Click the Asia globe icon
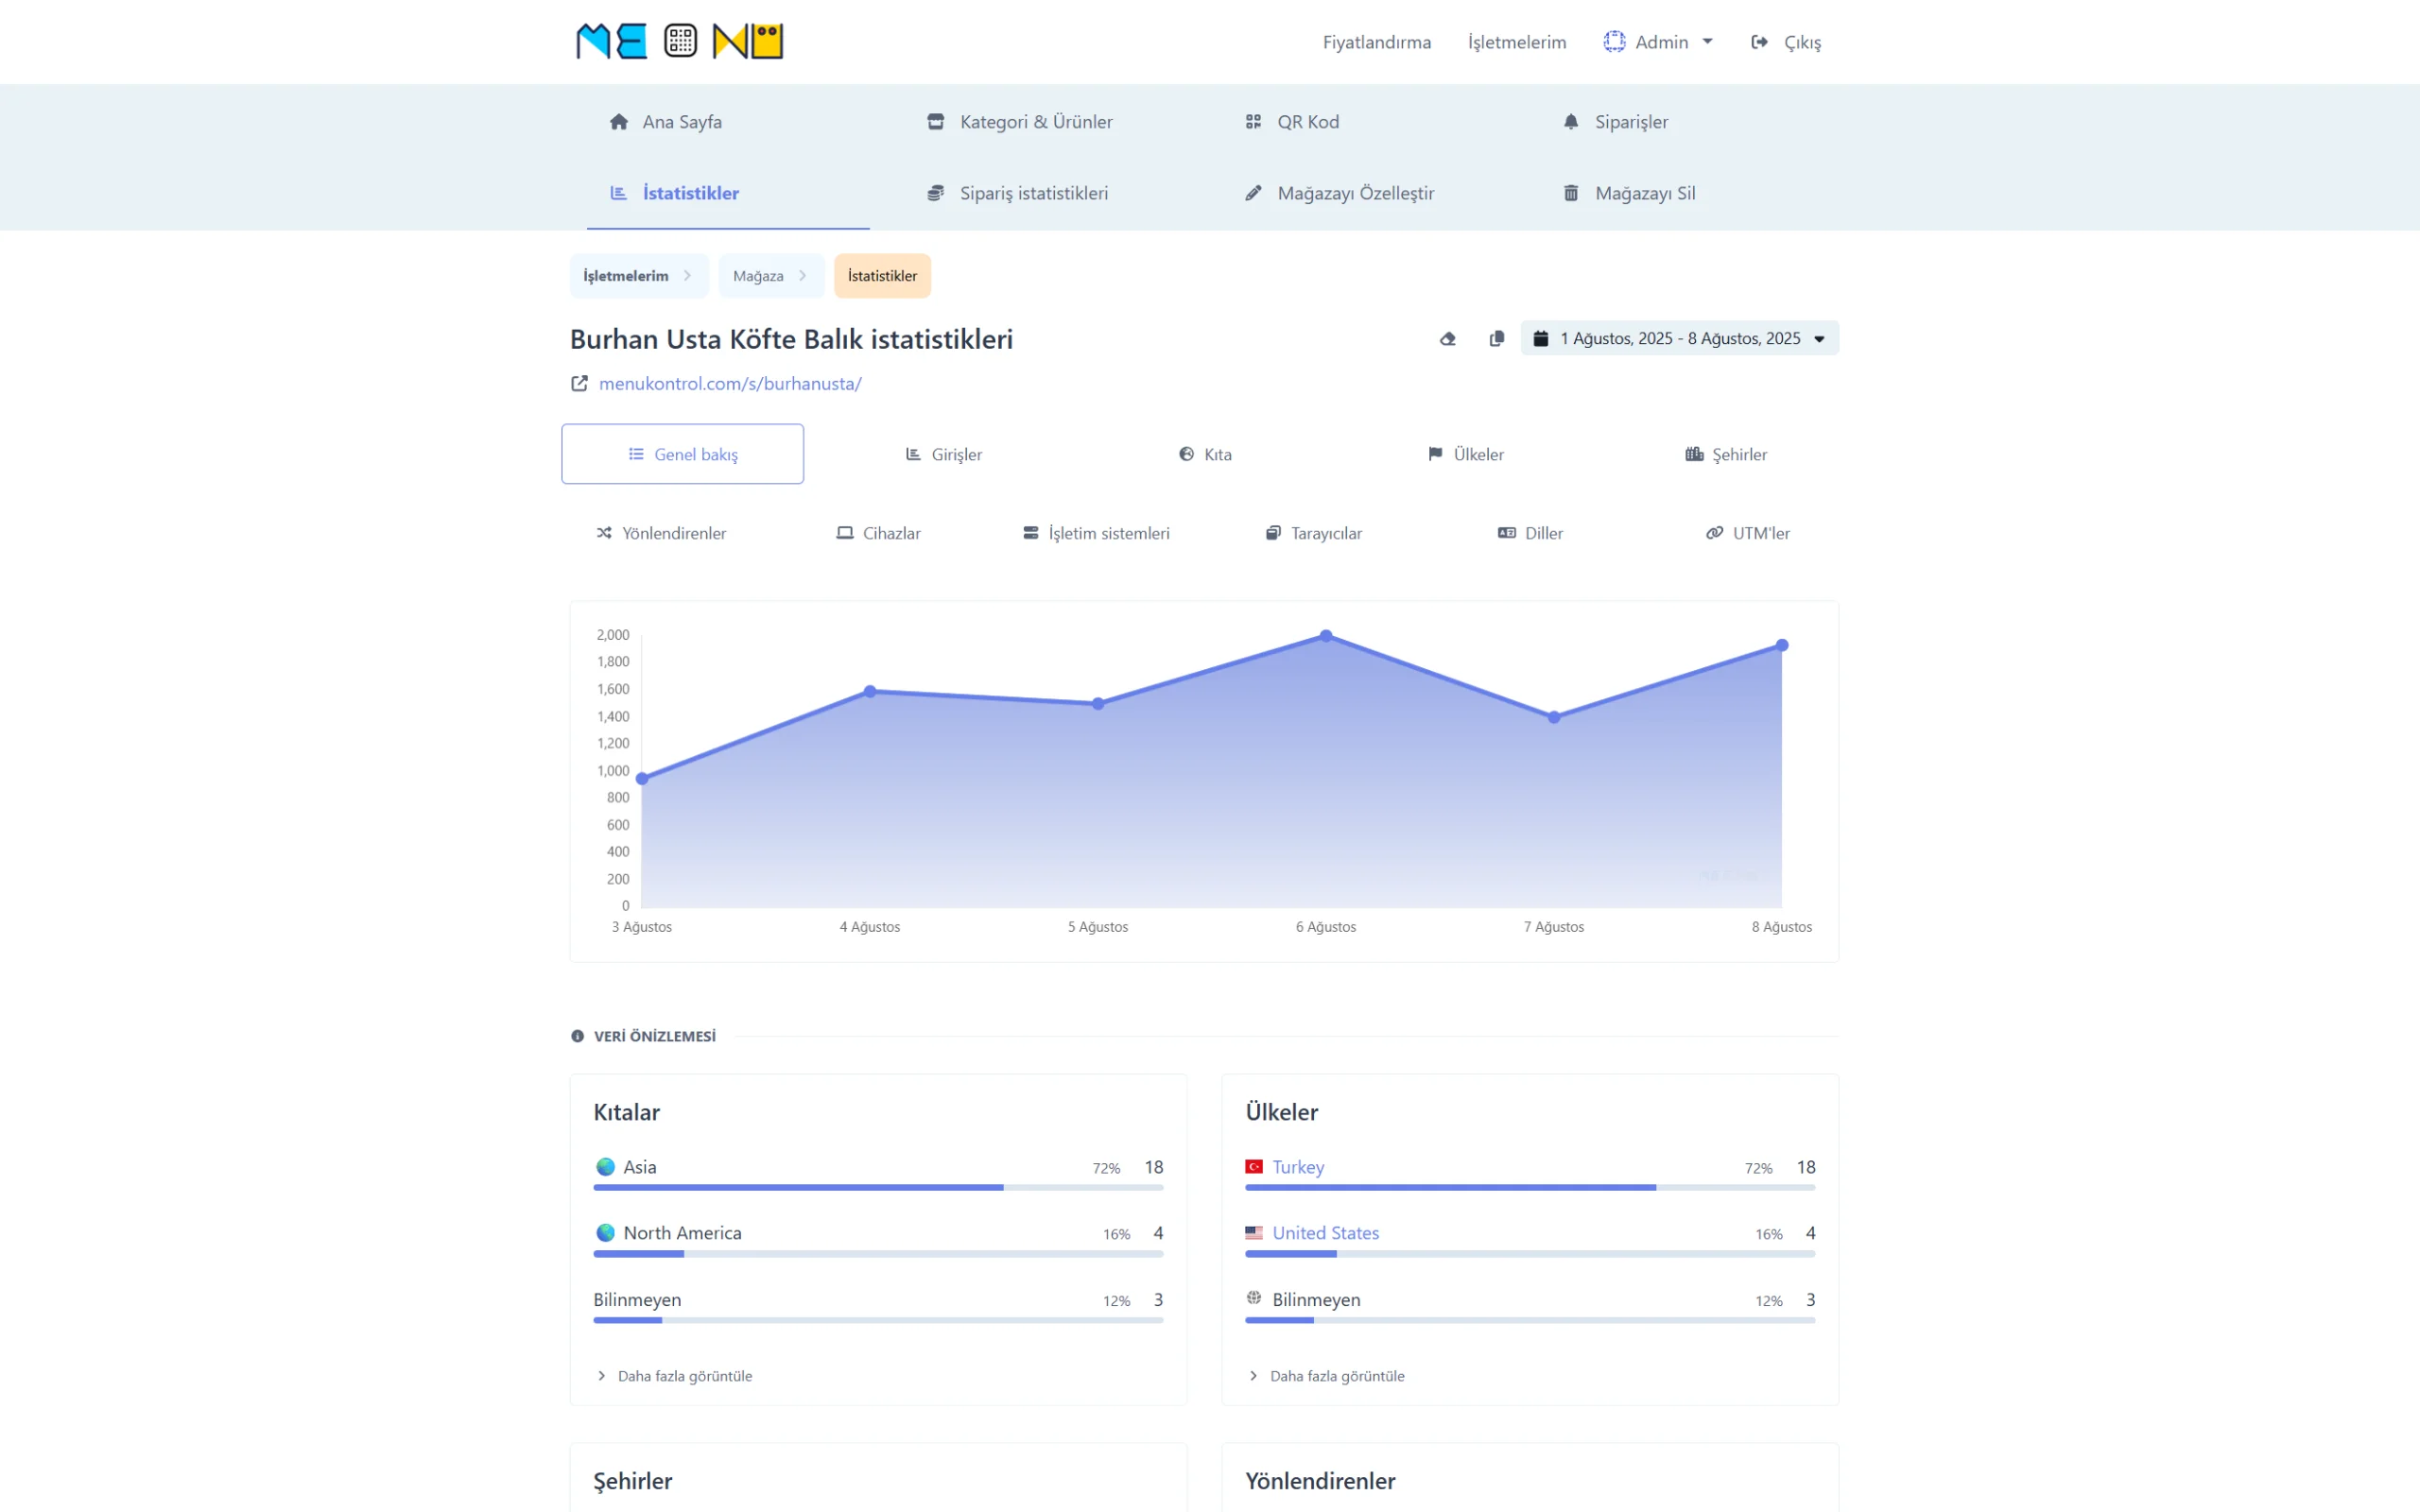 tap(605, 1167)
